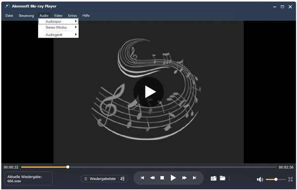
Task: Close the Blu-ray Player window
Action: point(290,7)
